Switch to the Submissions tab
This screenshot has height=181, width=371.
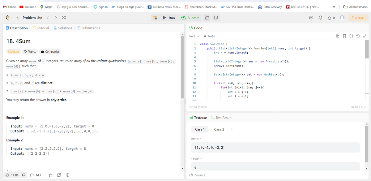pyautogui.click(x=88, y=28)
